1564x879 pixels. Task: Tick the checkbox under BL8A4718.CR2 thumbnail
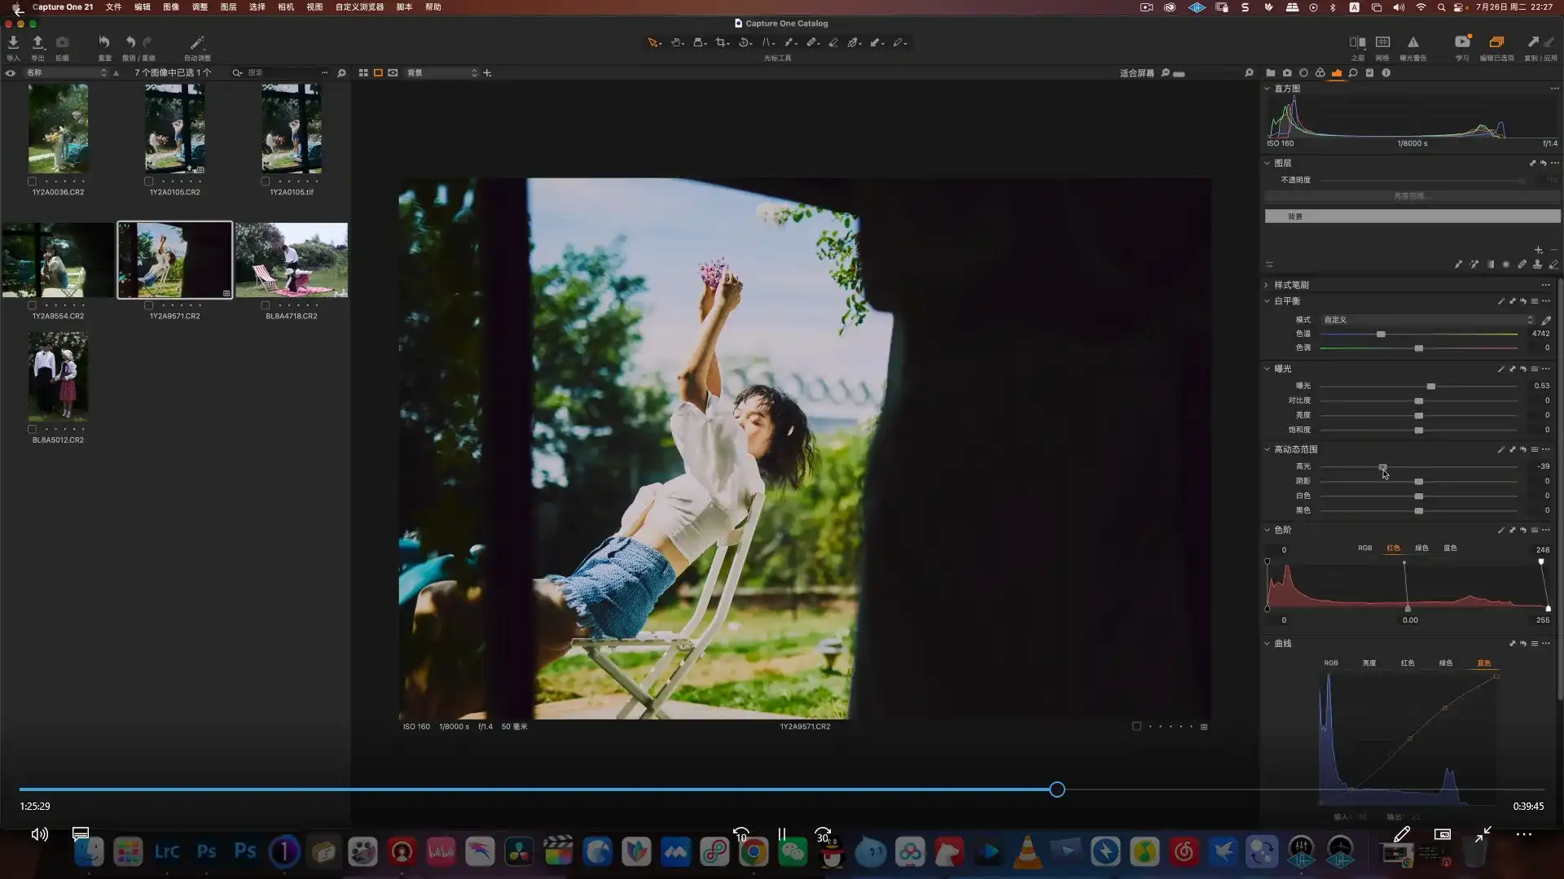point(266,305)
